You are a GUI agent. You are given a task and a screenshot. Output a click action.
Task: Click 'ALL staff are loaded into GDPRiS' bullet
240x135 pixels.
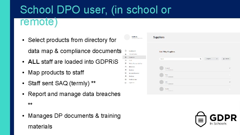pyautogui.click(x=73, y=62)
